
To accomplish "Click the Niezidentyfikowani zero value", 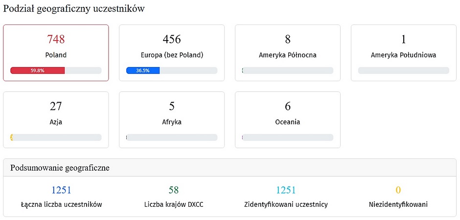I will [398, 190].
